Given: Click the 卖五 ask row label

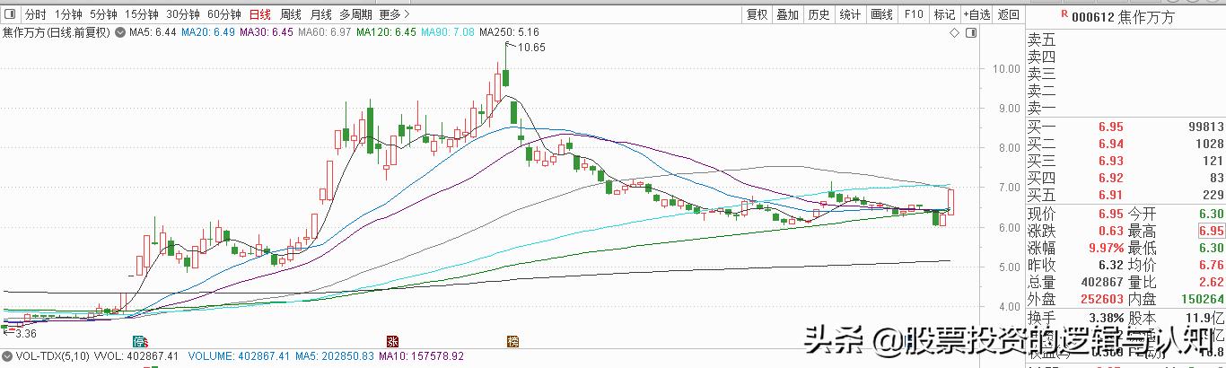Looking at the screenshot, I should click(x=1042, y=40).
